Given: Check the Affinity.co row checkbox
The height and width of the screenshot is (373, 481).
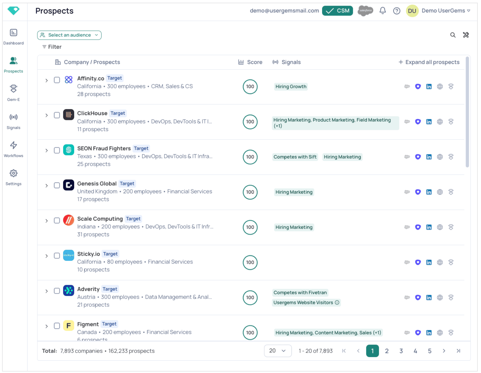Looking at the screenshot, I should pos(57,80).
